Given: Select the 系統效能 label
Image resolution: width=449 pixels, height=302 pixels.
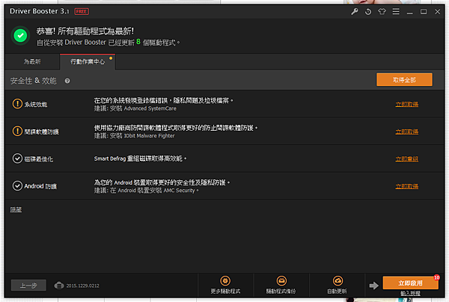Looking at the screenshot, I should pos(36,105).
